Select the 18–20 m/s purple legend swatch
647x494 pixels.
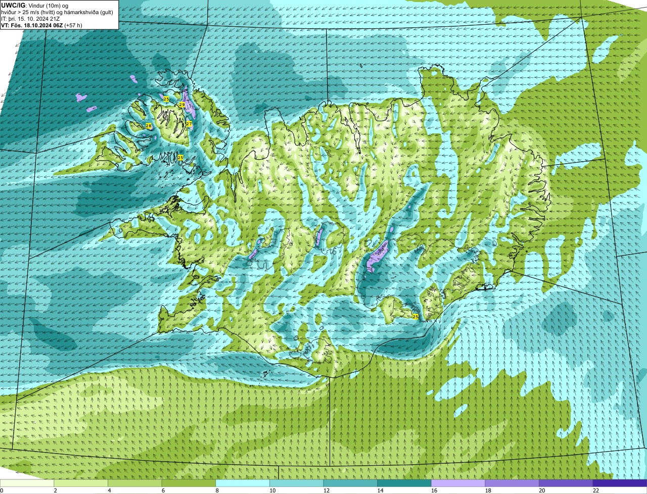512,483
